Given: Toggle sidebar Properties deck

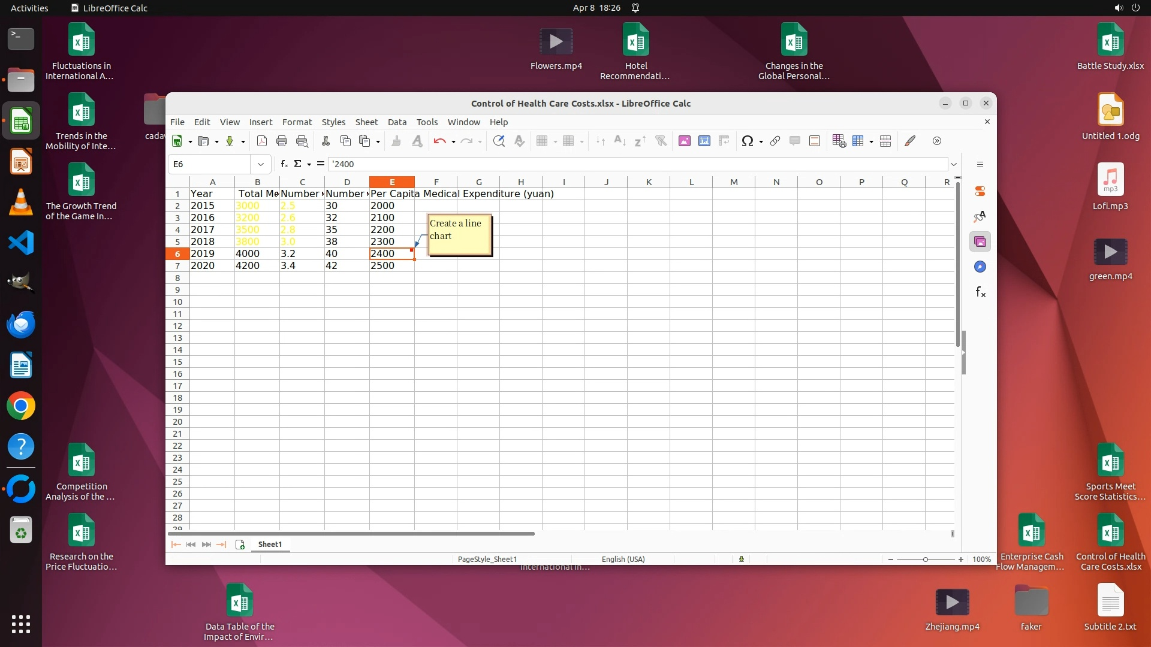Looking at the screenshot, I should (x=980, y=192).
